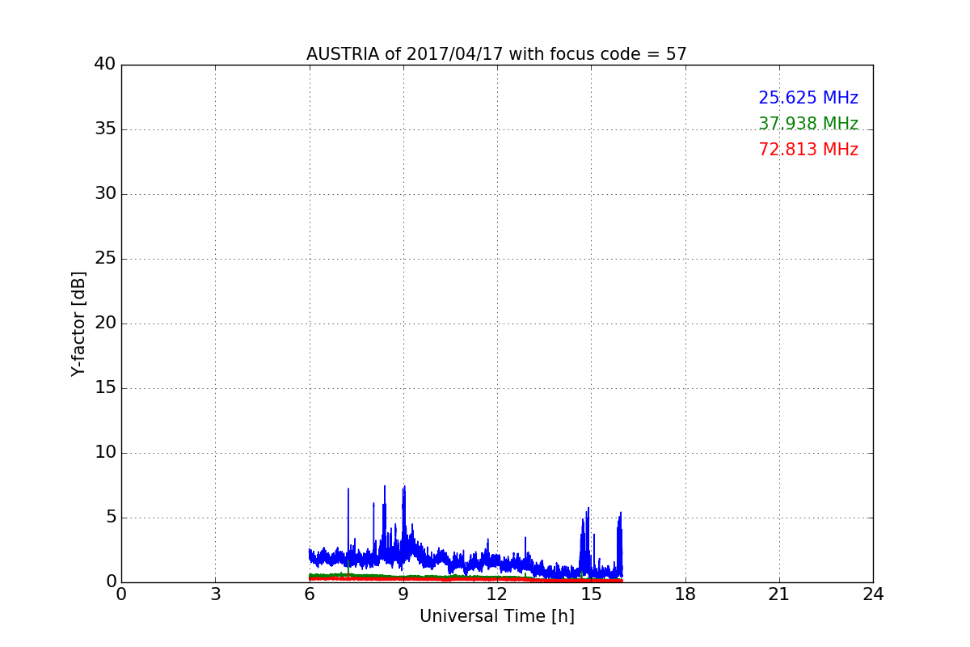Click the Y-factor [dB] axis label

[78, 323]
